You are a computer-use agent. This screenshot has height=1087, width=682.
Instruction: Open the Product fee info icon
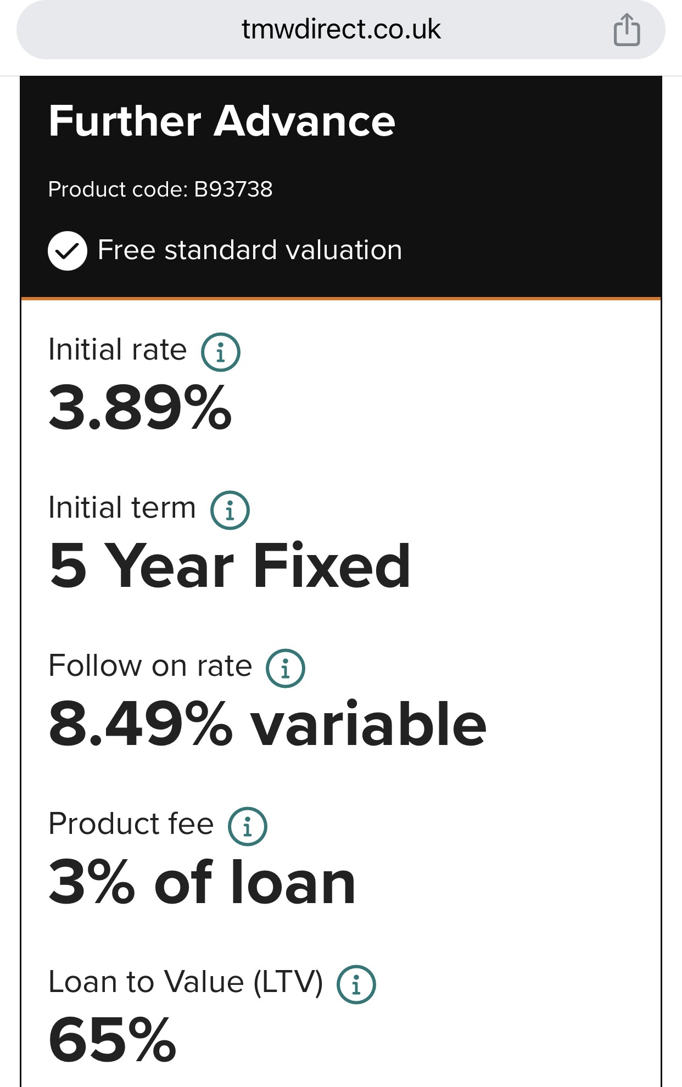coord(247,826)
